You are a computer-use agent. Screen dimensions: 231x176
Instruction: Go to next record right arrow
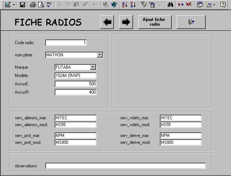click(x=126, y=22)
